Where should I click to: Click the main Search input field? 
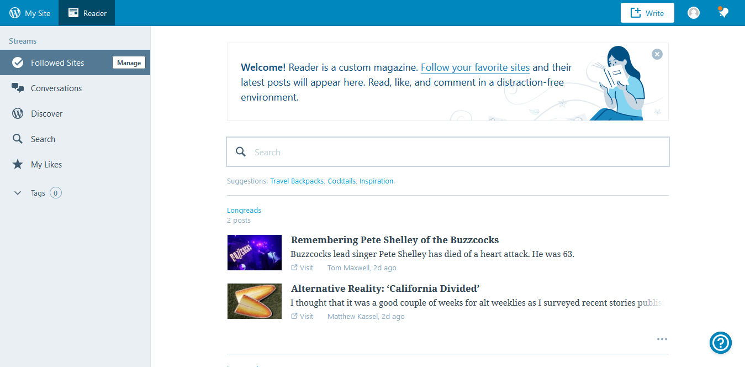click(x=448, y=151)
